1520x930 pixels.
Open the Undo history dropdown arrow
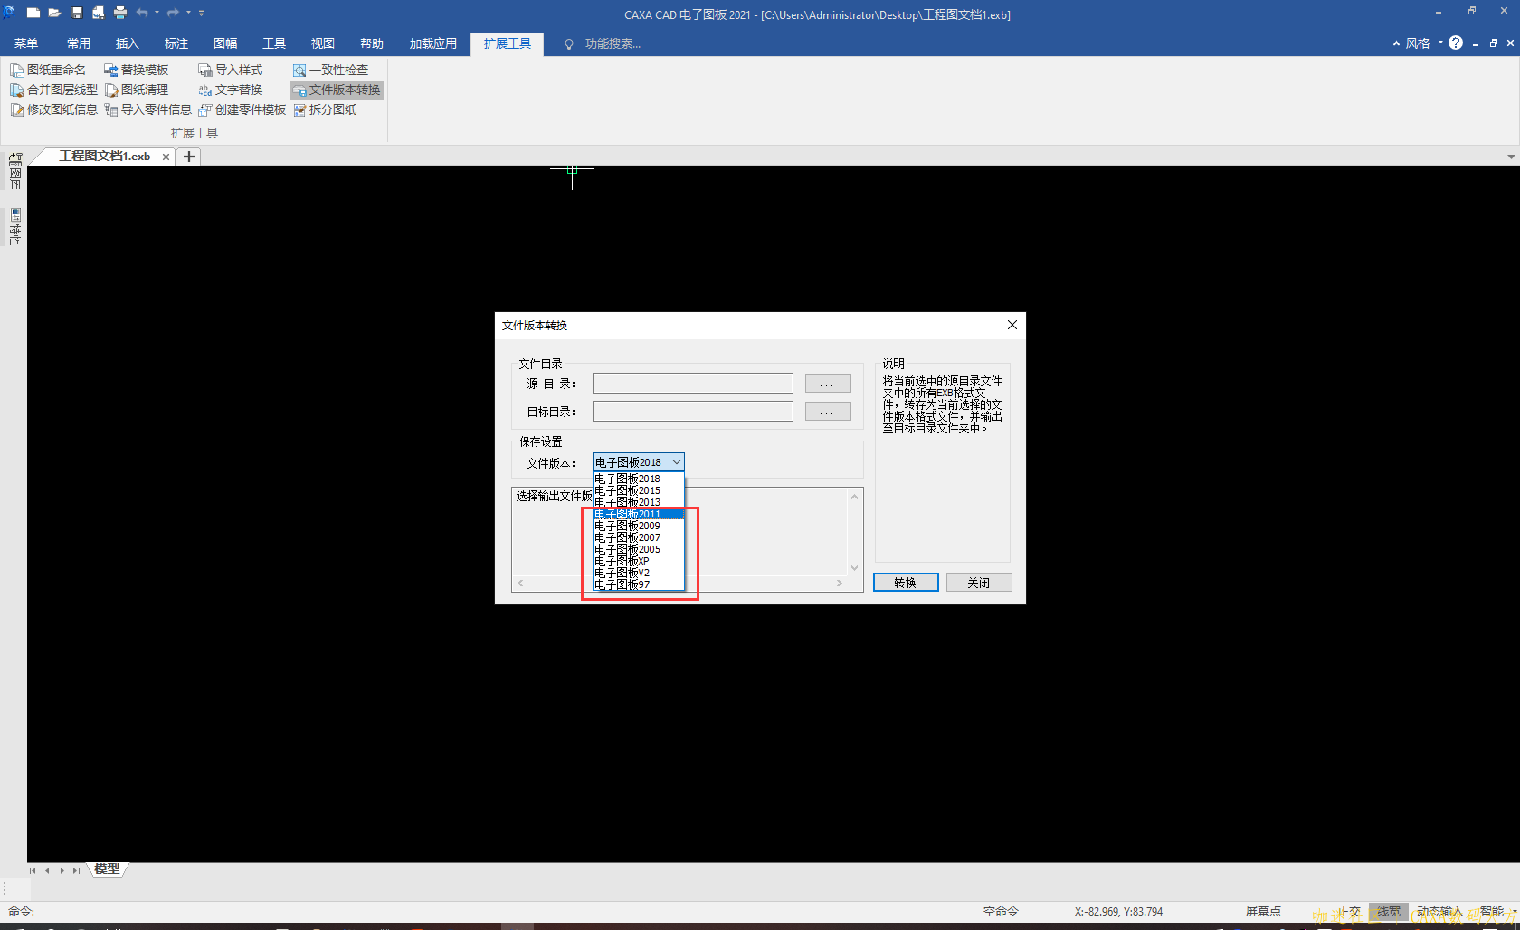click(157, 13)
